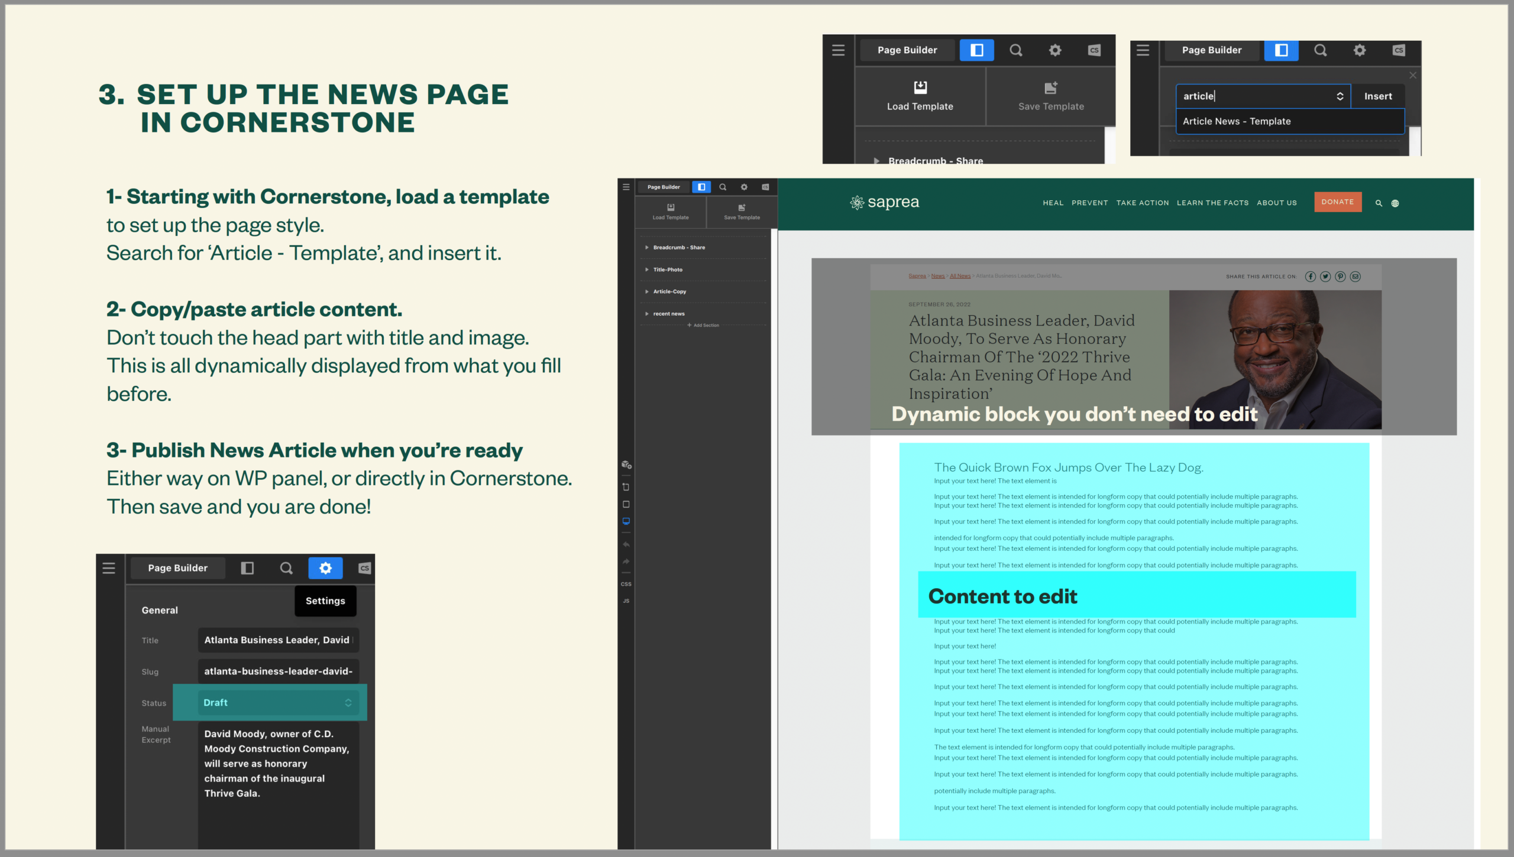Click the Manual Excerpt text area

(278, 786)
